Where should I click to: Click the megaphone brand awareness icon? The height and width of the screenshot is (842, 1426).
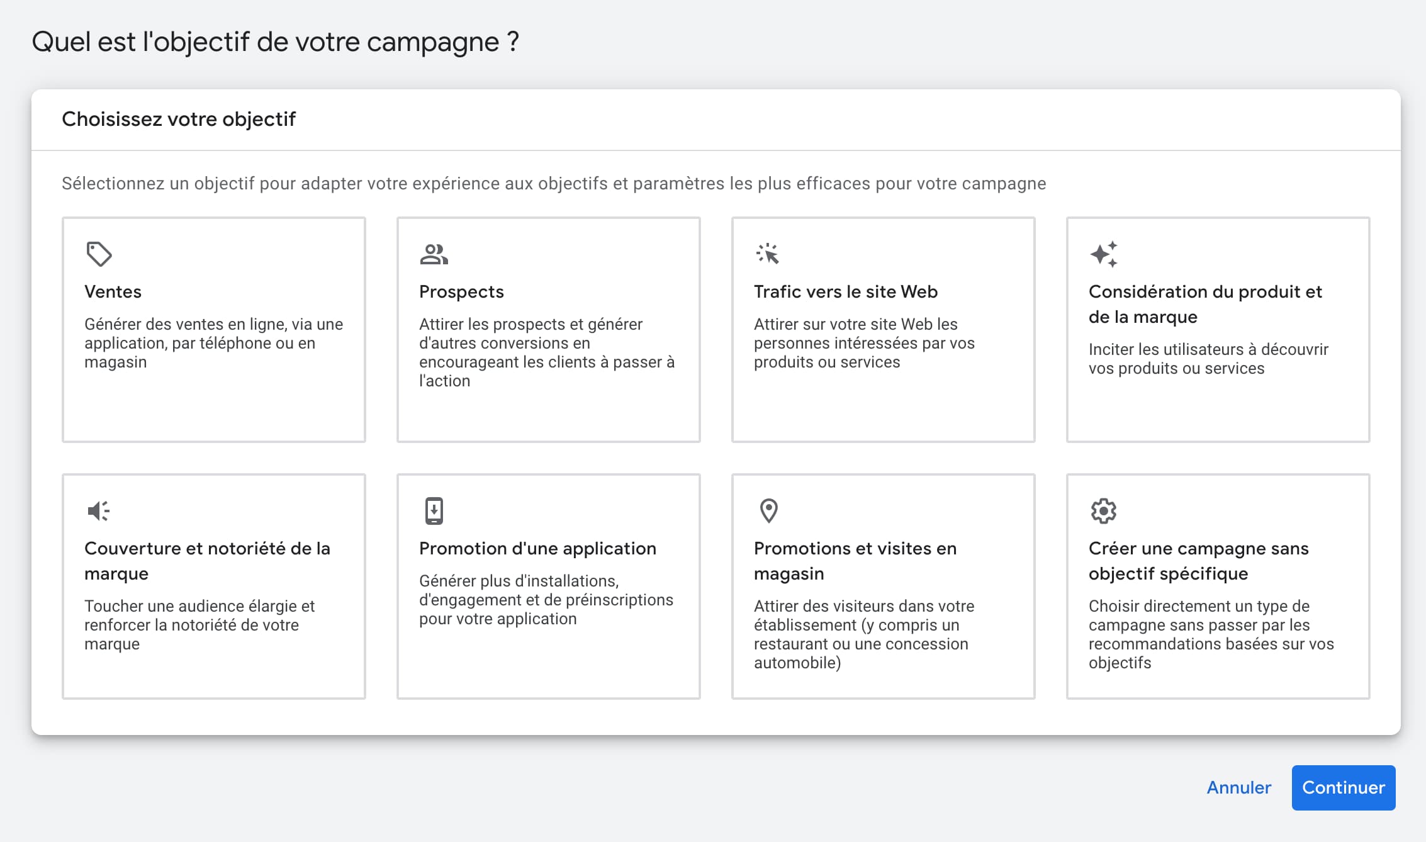click(99, 511)
